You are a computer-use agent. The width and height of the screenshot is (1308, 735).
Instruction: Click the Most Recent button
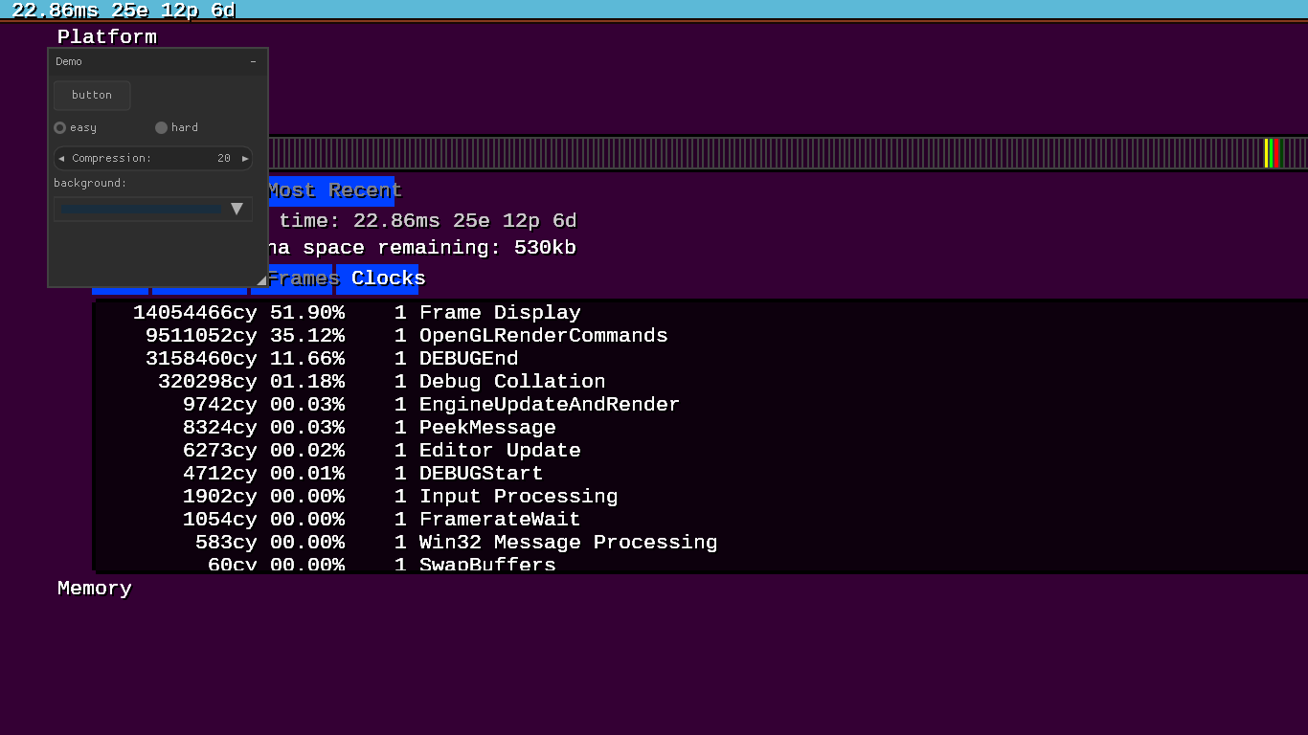point(332,190)
